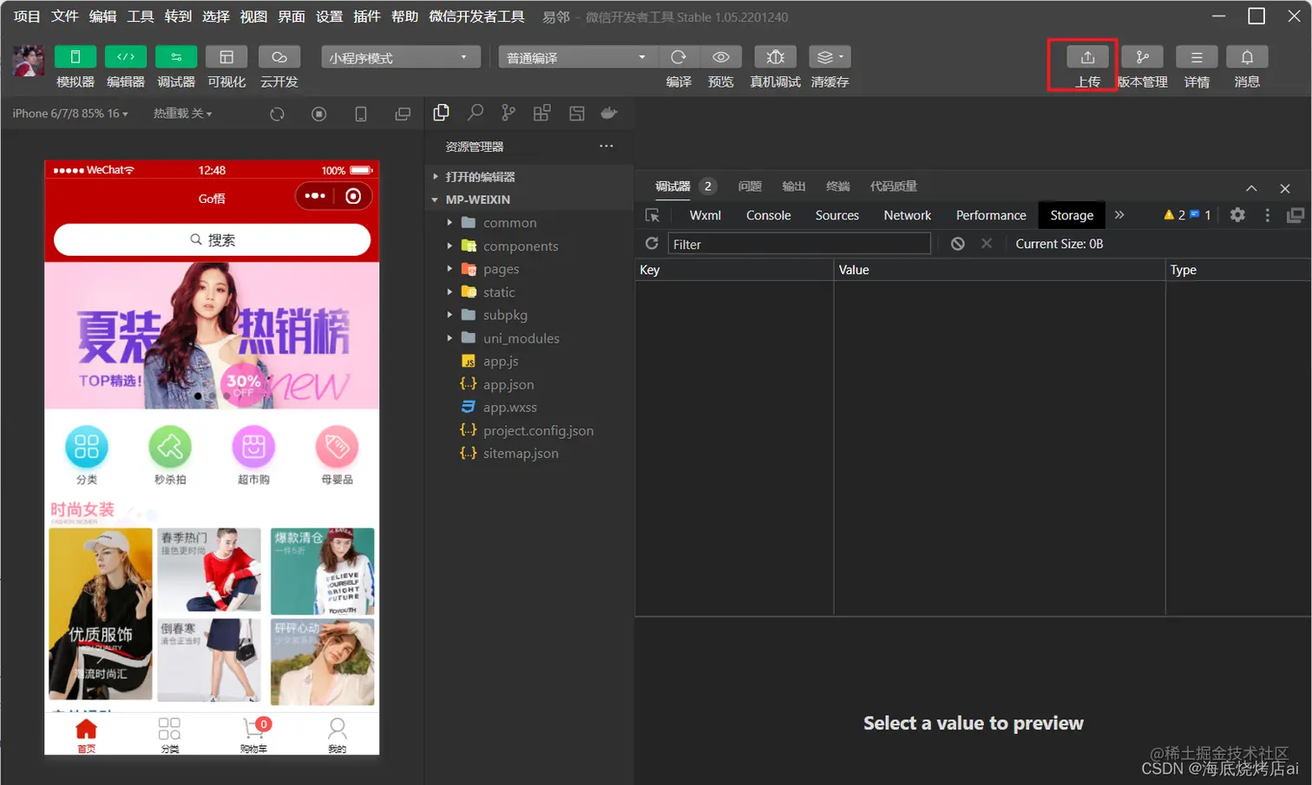Open the resource manager more options
This screenshot has height=785, width=1312.
pyautogui.click(x=607, y=146)
